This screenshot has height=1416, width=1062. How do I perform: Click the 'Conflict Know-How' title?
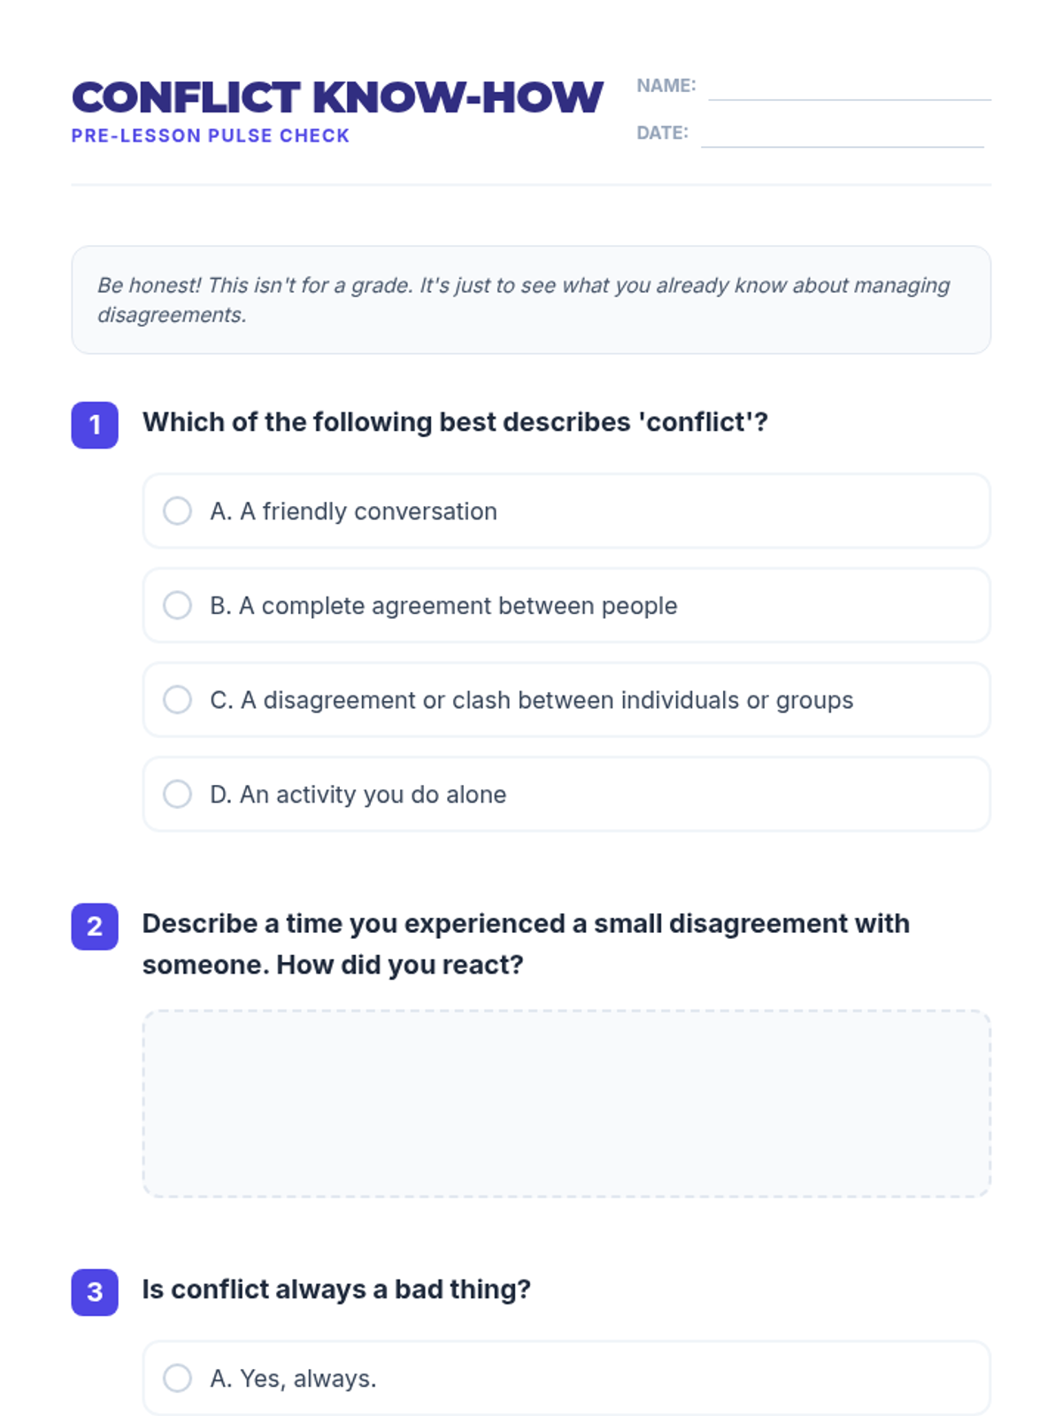(337, 97)
